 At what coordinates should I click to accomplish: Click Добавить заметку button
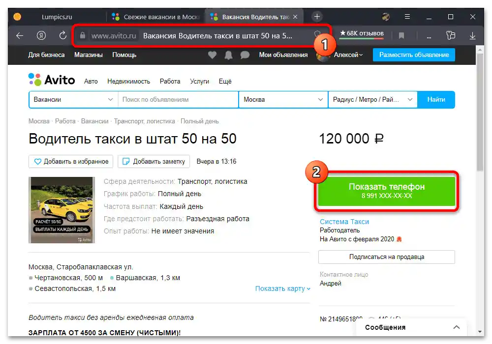pyautogui.click(x=154, y=162)
